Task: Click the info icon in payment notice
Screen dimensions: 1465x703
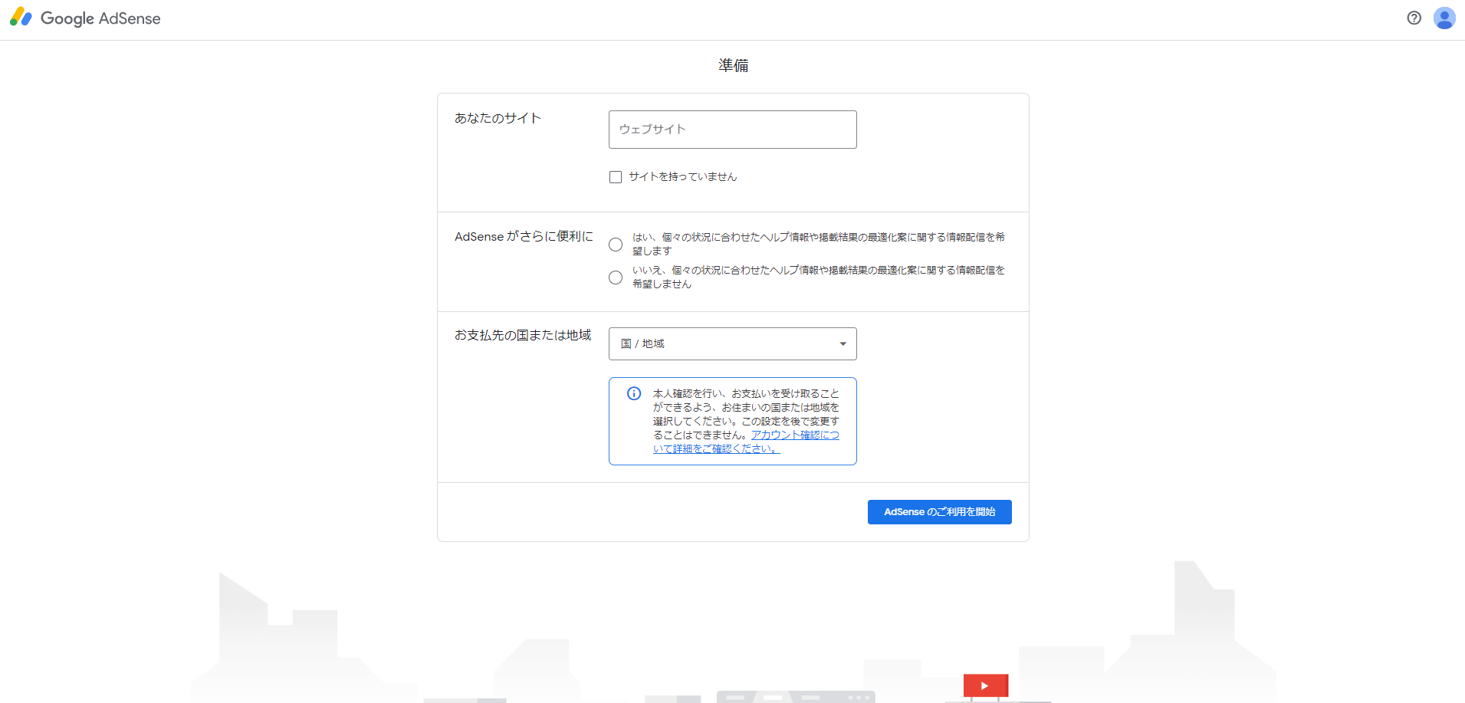Action: click(634, 393)
